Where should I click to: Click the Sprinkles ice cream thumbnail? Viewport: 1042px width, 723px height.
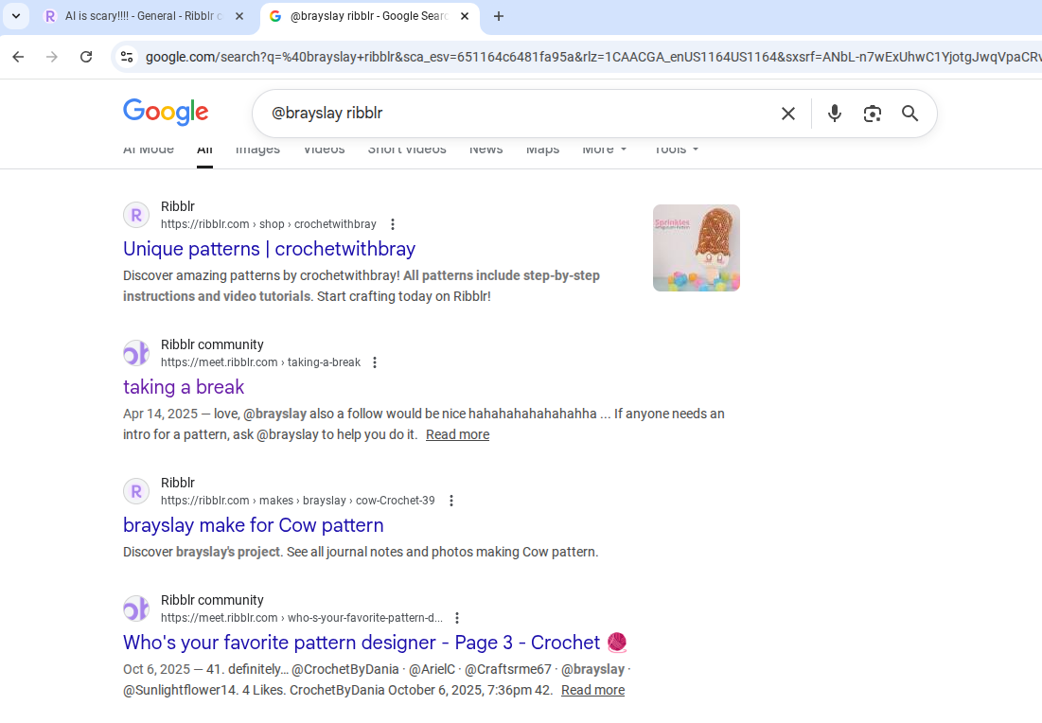696,248
